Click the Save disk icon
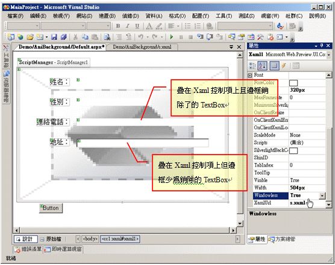The width and height of the screenshot is (335, 265). coord(54,37)
